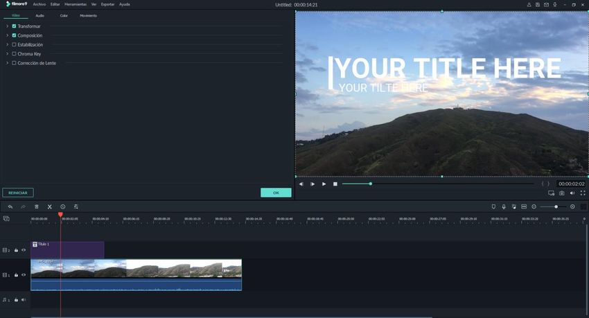This screenshot has width=589, height=318.
Task: Click the timeline zoom slider handle
Action: 556,206
